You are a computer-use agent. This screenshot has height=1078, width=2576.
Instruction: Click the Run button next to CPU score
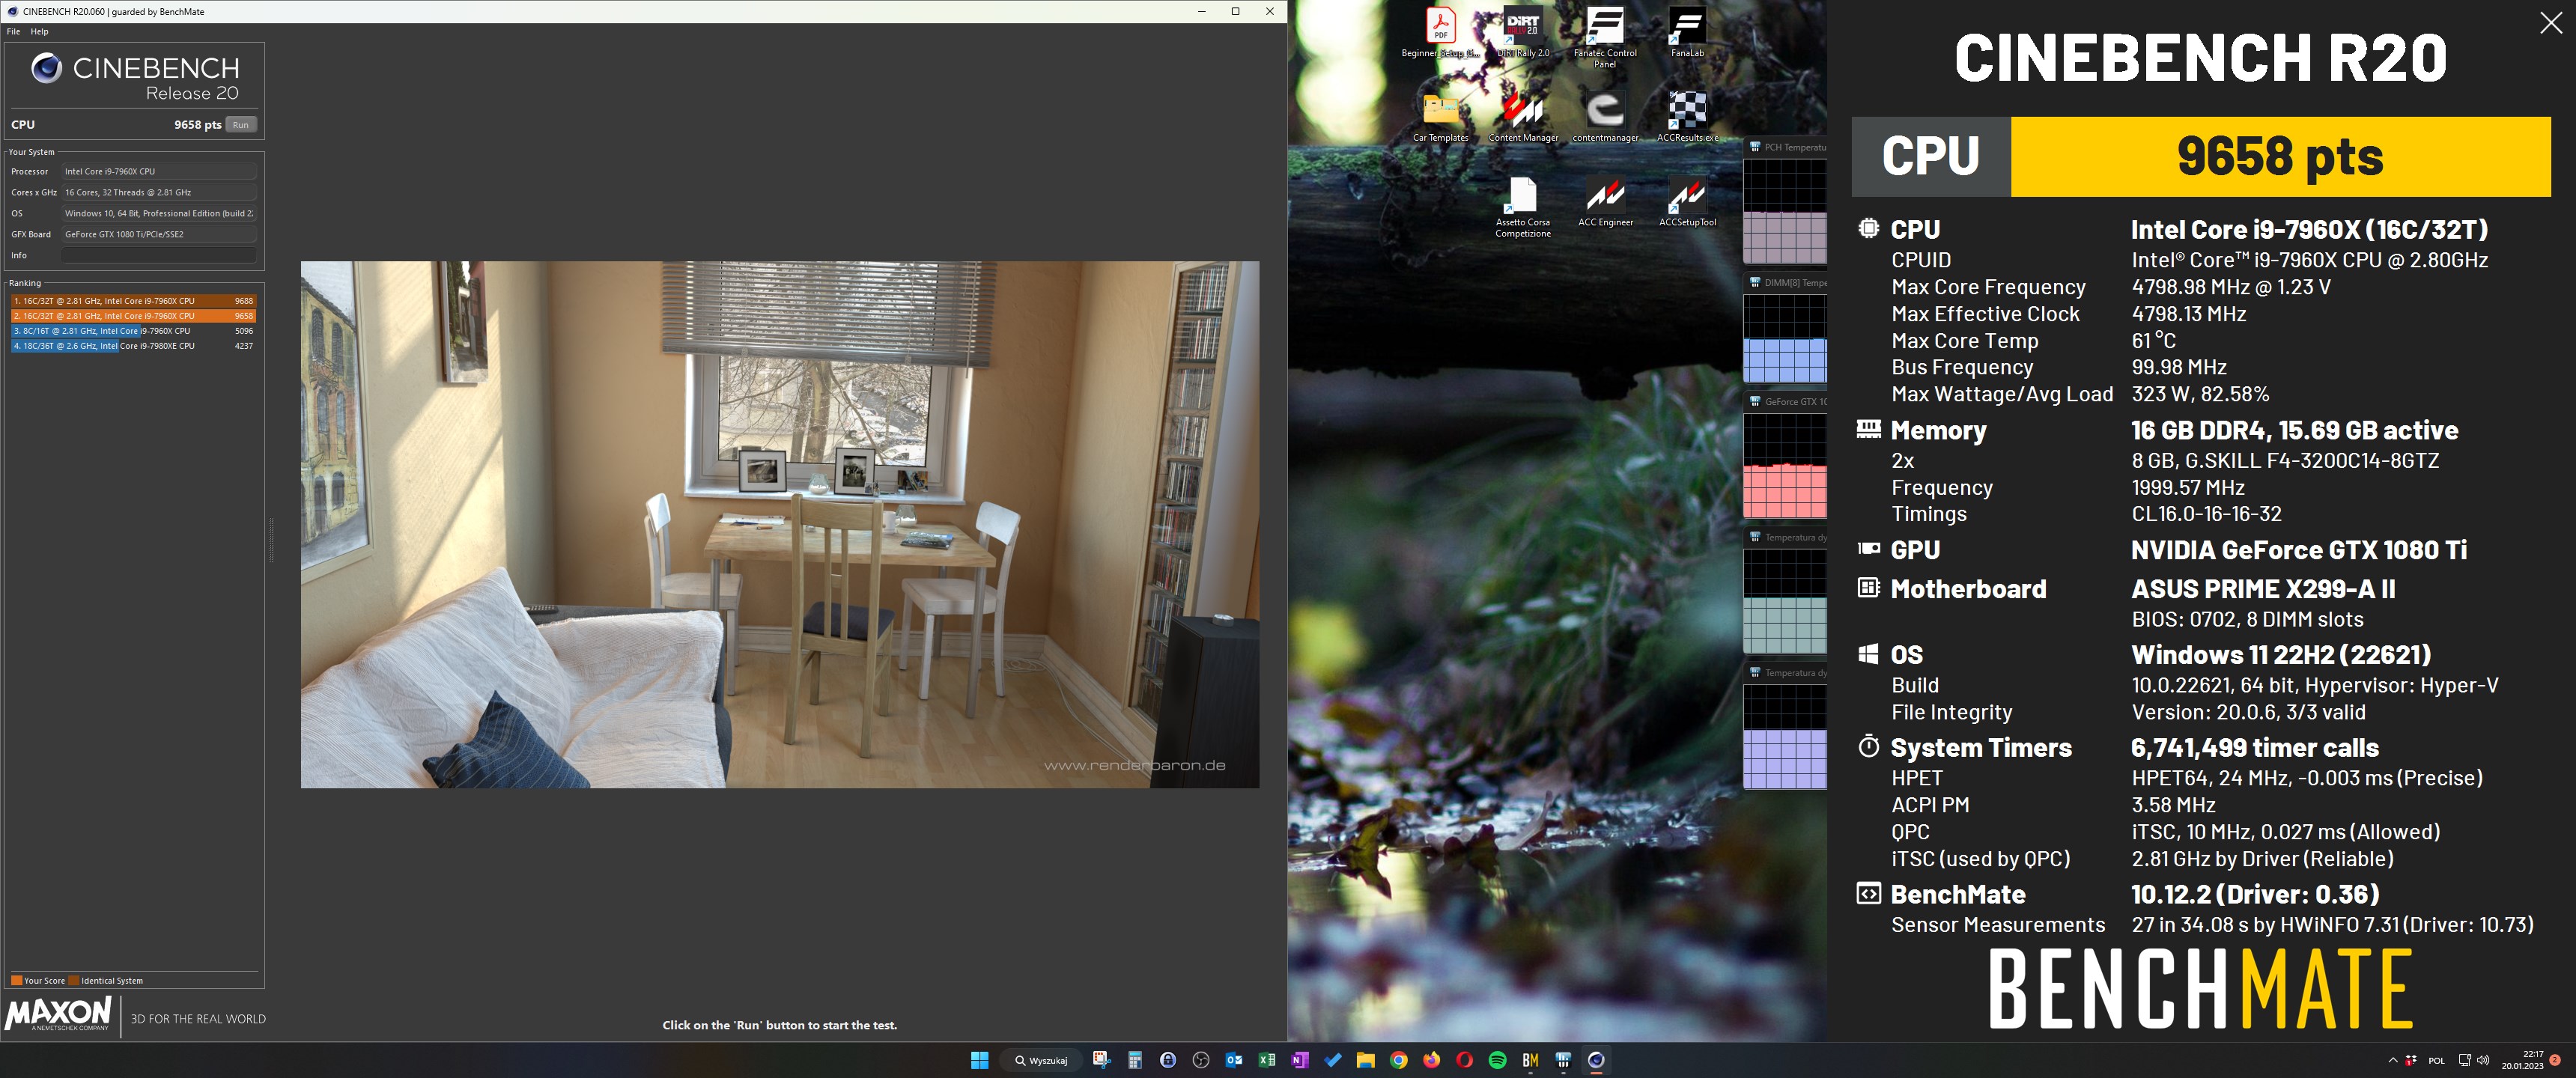coord(240,125)
